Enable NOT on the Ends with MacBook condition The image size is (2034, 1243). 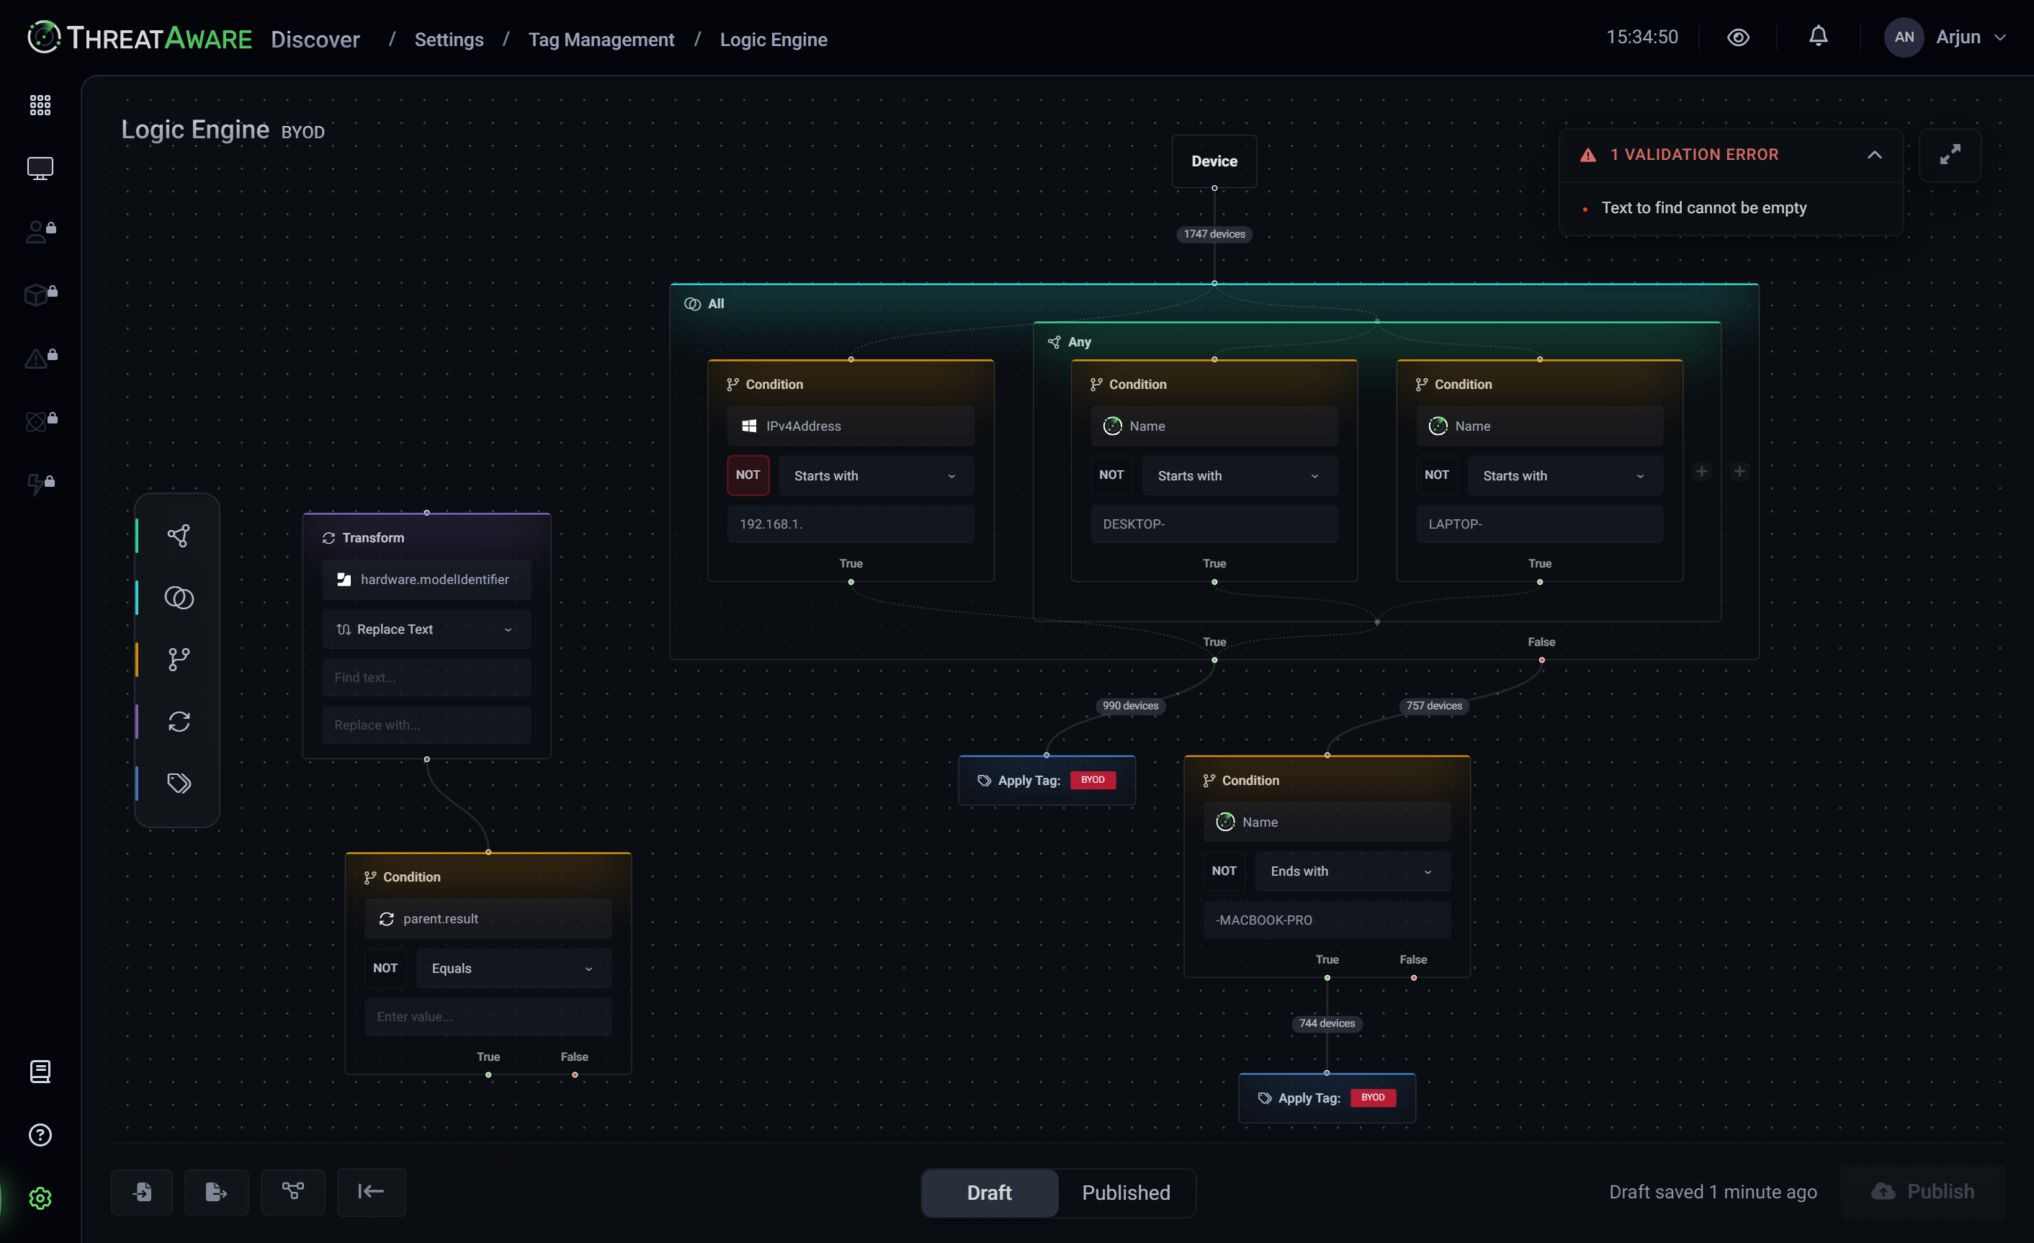click(x=1224, y=871)
